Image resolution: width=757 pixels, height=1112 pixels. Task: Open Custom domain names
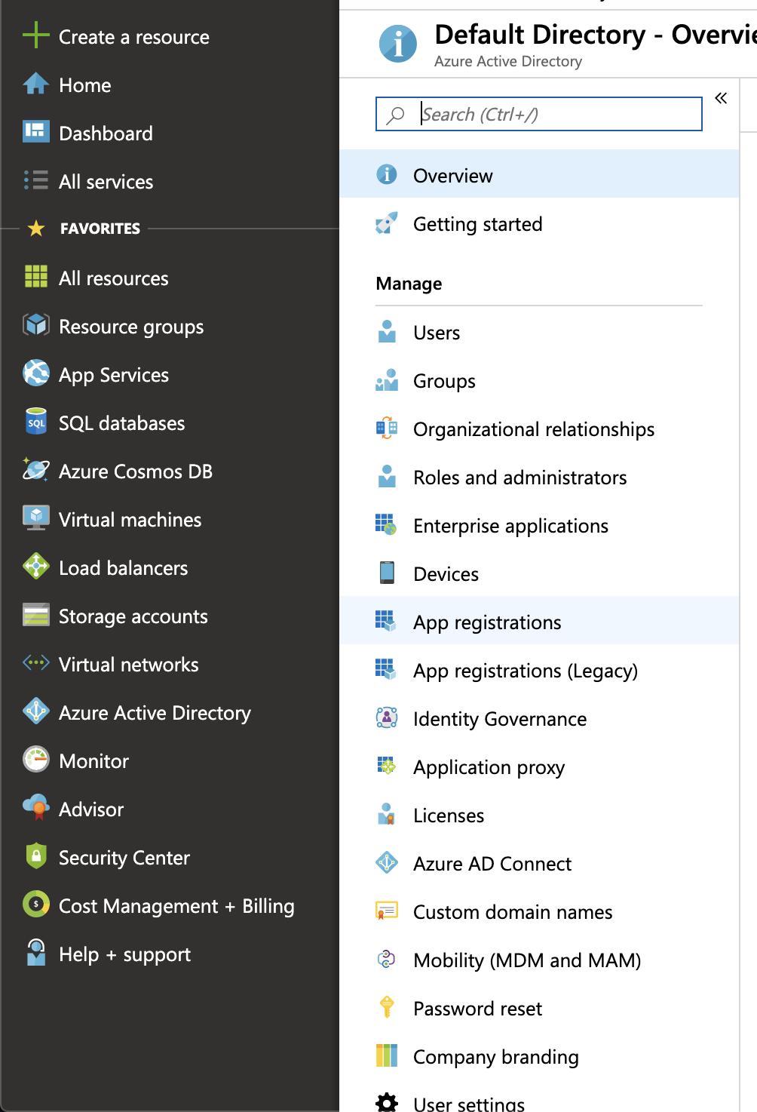539,911
